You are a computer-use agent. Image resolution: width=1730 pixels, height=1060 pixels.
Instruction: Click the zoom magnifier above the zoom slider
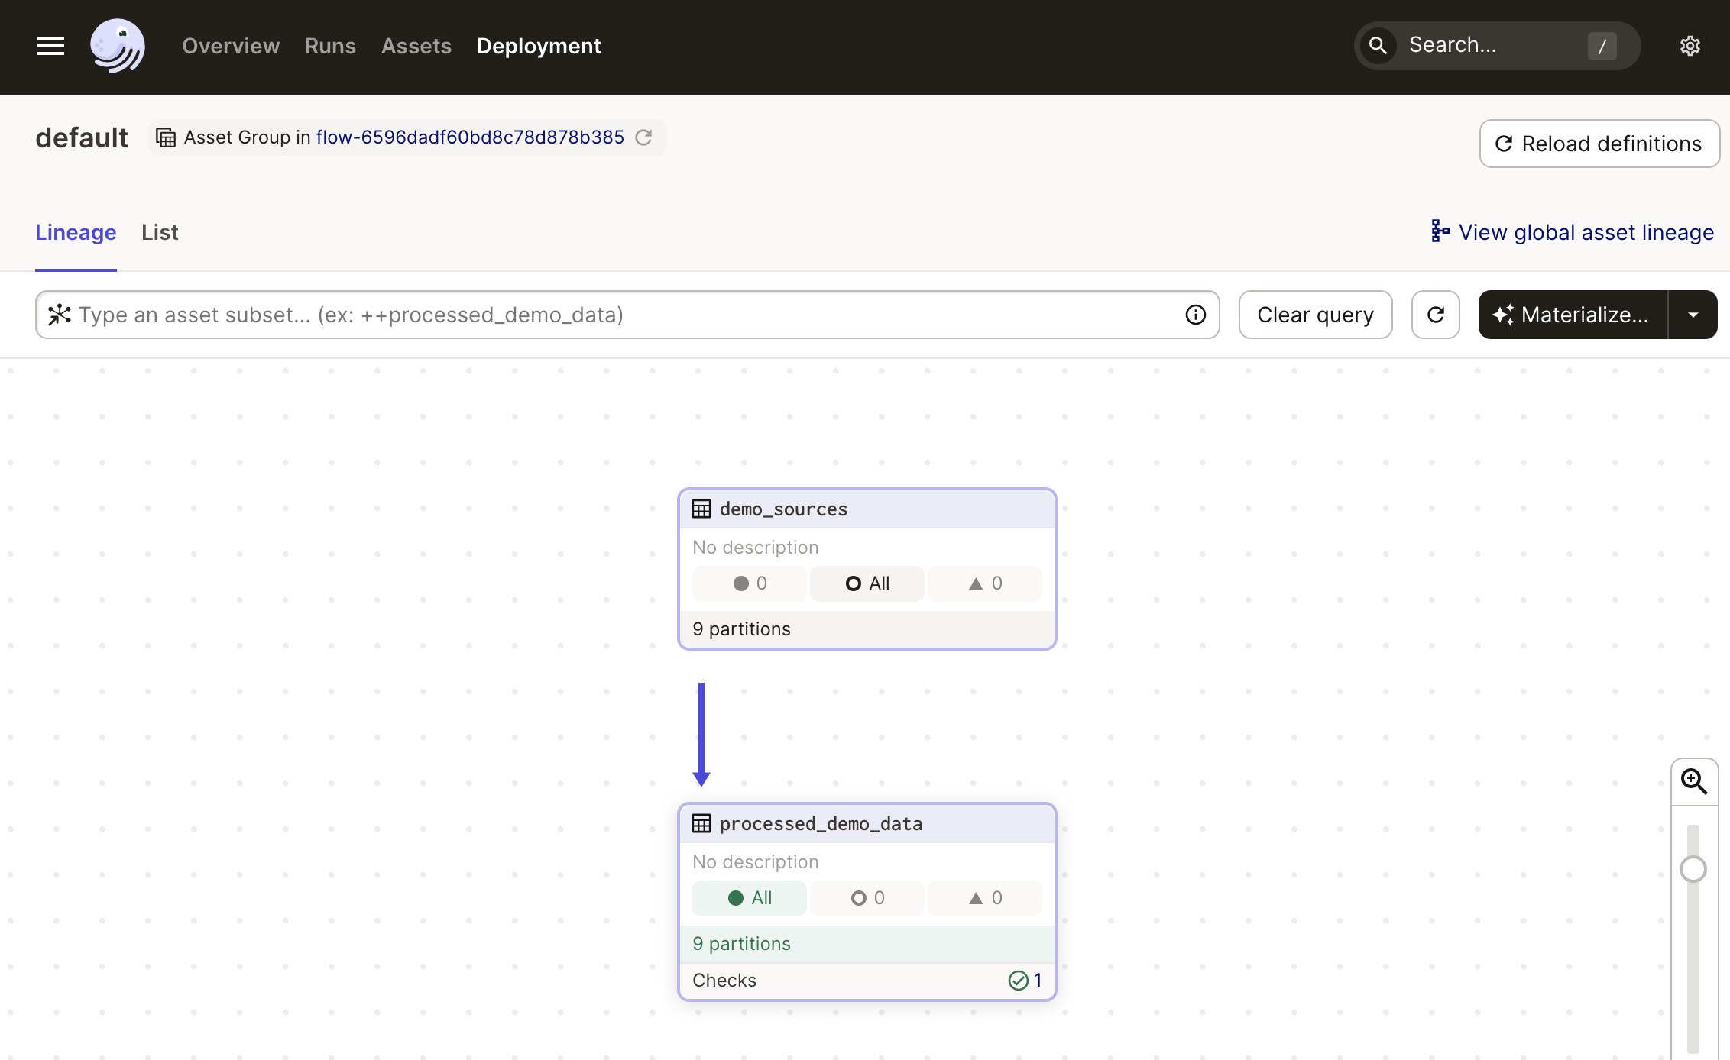click(x=1695, y=781)
